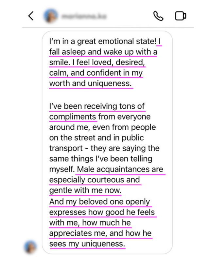Click the line "And my beloved one openly"
This screenshot has height=257, width=210.
coord(99,202)
